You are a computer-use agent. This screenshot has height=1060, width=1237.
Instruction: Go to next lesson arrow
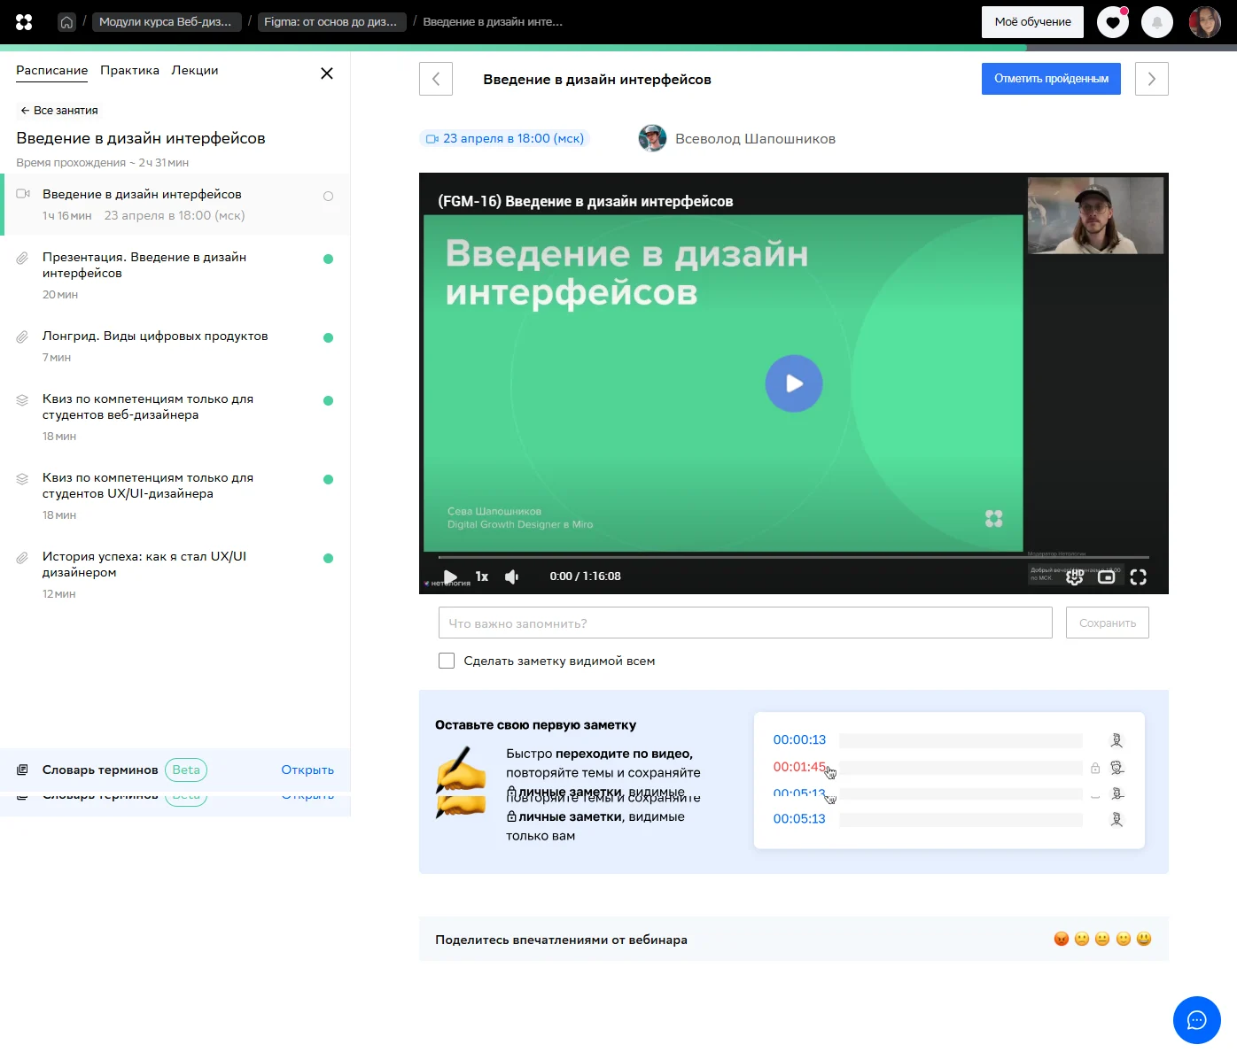pos(1152,79)
